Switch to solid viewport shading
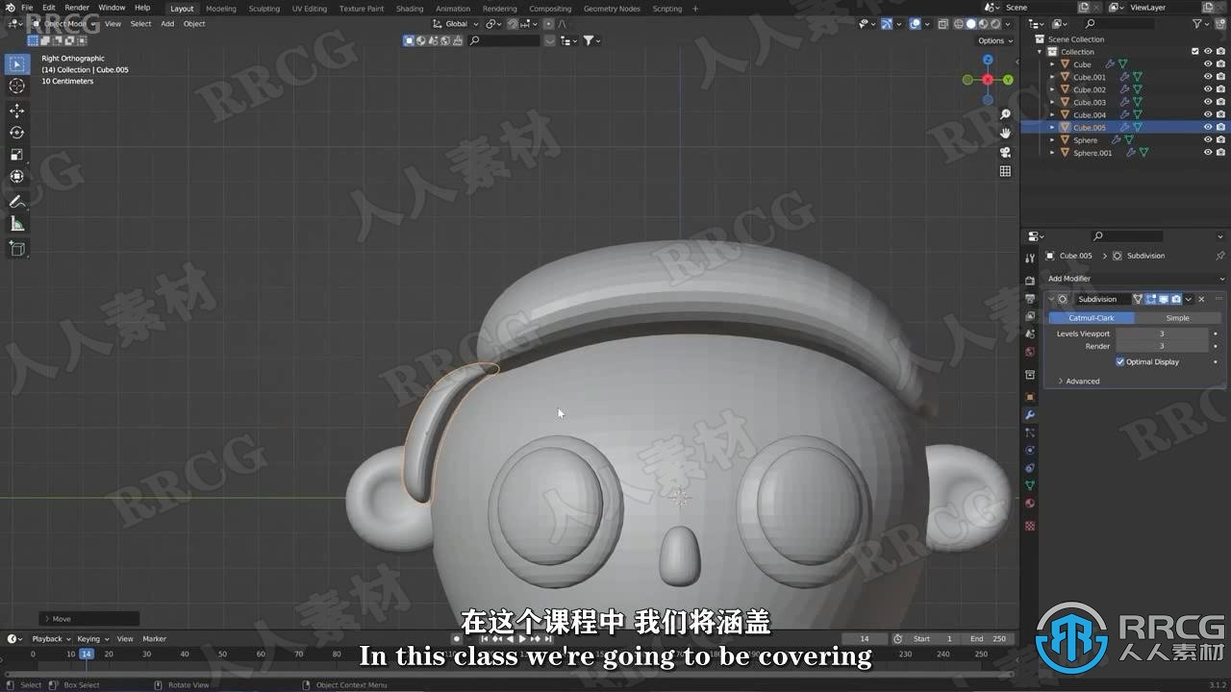Screen dimensions: 1231x692 pyautogui.click(x=970, y=24)
